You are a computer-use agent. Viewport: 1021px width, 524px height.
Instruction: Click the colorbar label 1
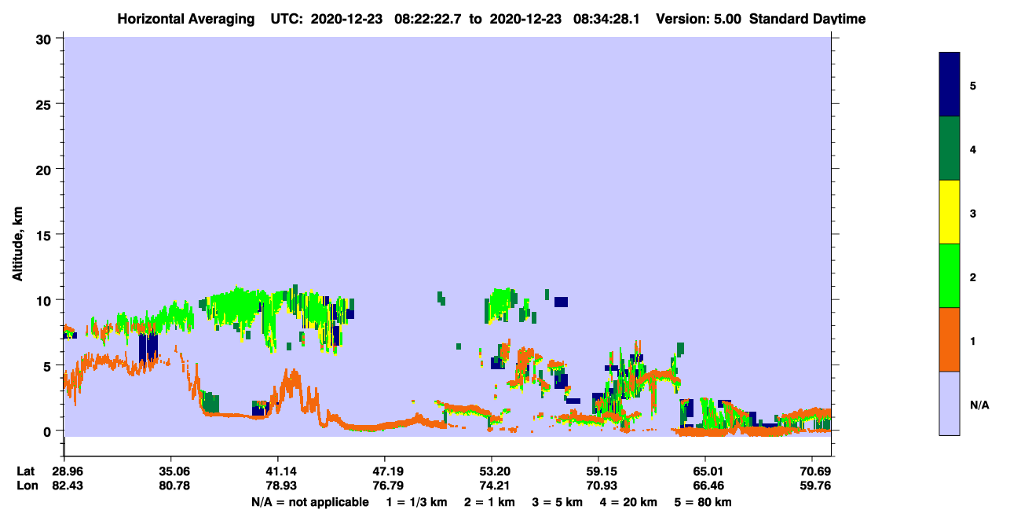[x=973, y=341]
